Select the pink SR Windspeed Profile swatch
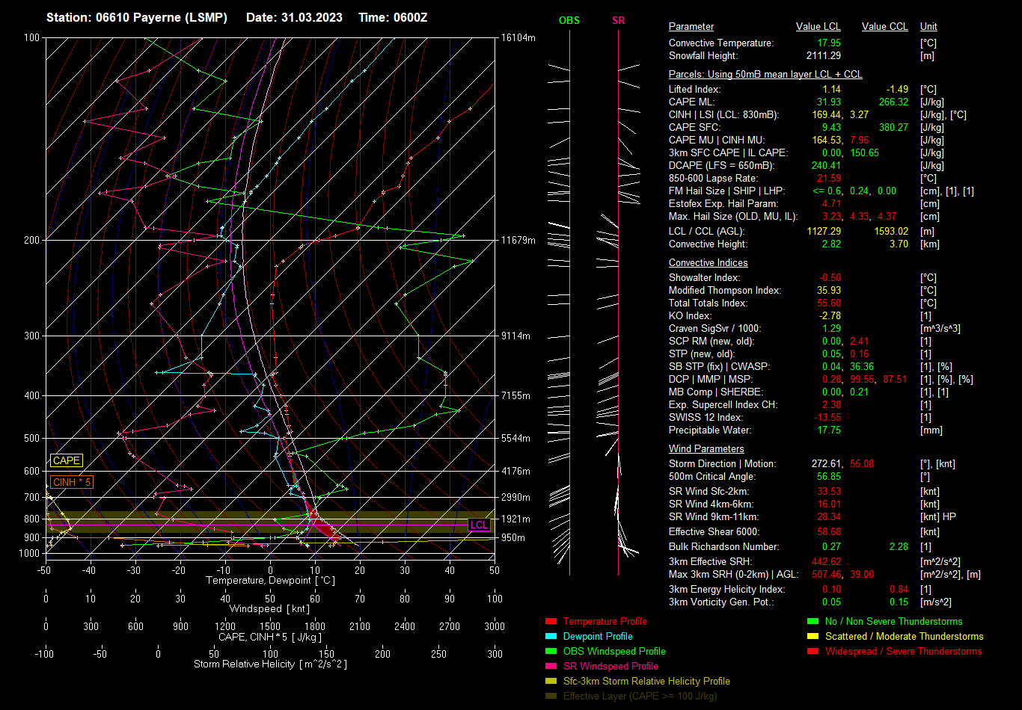1022x710 pixels. [551, 666]
